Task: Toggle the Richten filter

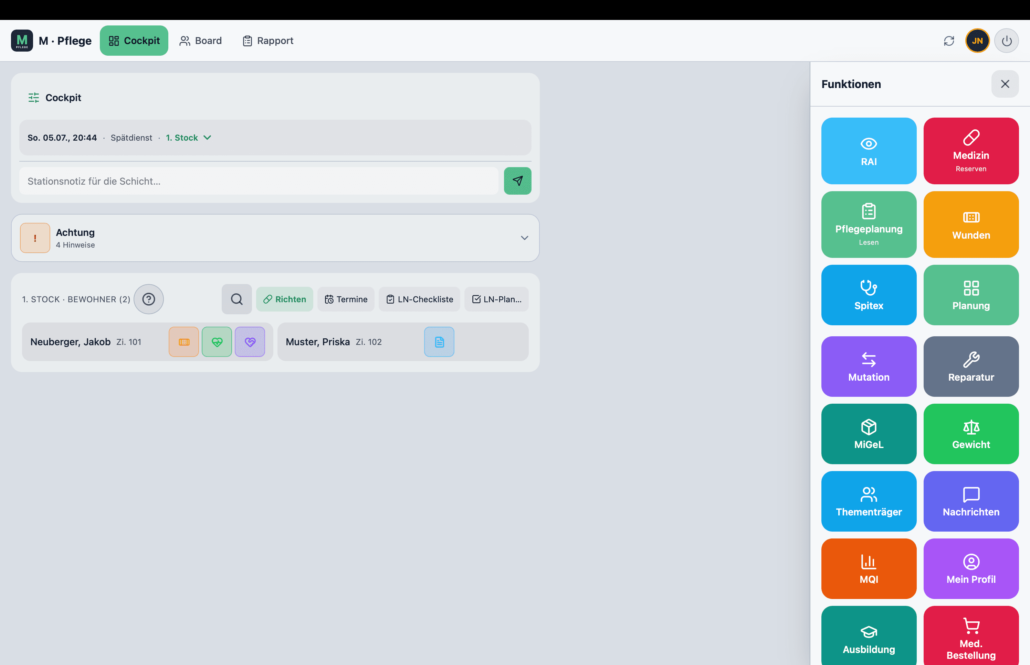Action: tap(284, 299)
